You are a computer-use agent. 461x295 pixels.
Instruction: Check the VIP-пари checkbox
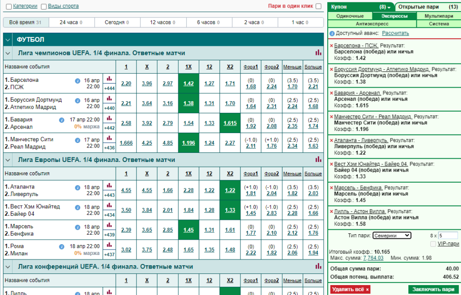433,244
